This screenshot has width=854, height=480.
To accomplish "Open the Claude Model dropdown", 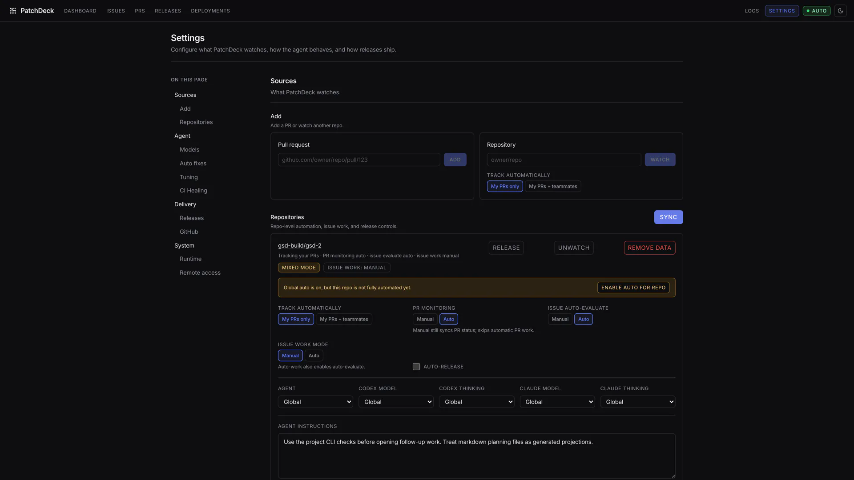I will coord(557,402).
